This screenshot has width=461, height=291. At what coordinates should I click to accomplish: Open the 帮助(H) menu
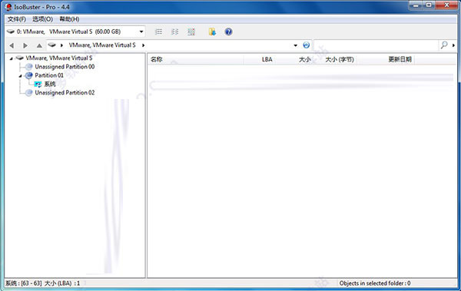click(69, 19)
